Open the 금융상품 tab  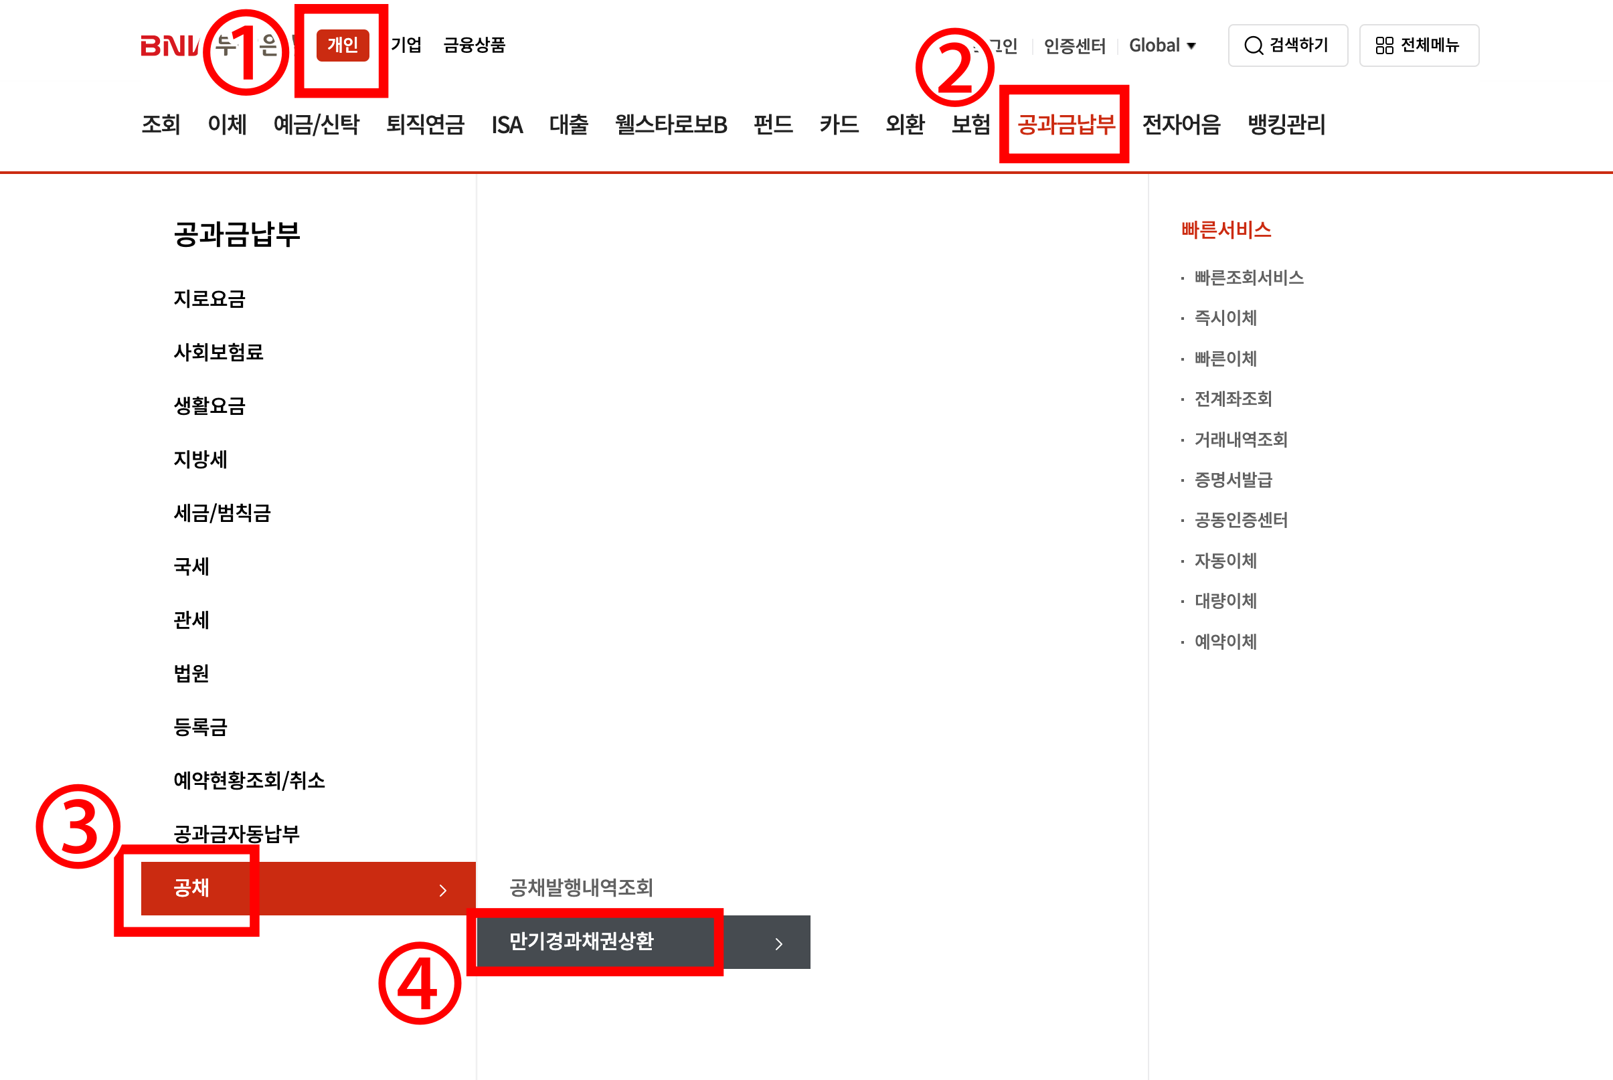(x=474, y=46)
